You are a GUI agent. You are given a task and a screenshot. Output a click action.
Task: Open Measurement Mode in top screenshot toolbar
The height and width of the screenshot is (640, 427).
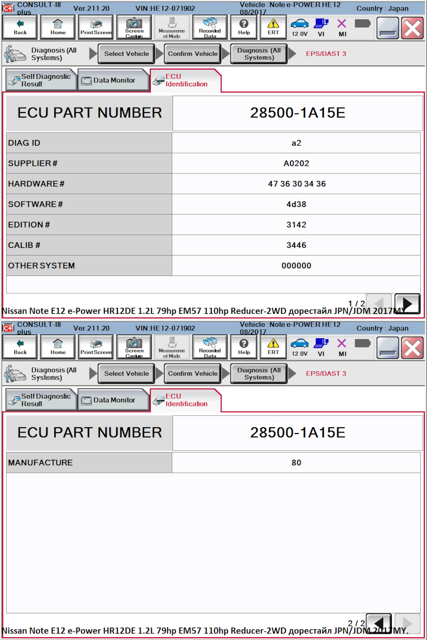[172, 27]
